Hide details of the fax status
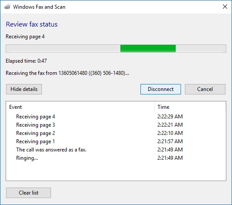This screenshot has height=205, width=232. [24, 89]
